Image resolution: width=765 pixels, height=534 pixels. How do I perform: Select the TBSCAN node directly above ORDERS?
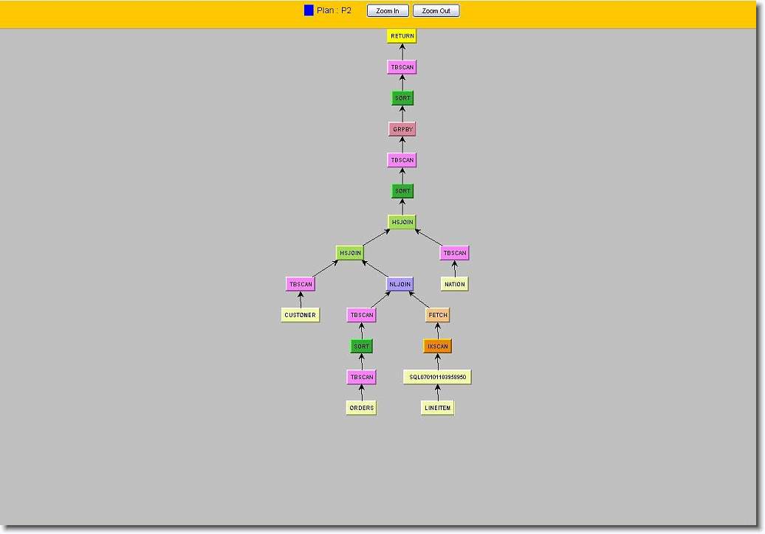point(361,377)
